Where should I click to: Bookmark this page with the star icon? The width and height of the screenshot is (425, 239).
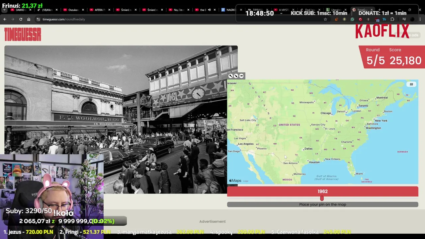pyautogui.click(x=325, y=19)
